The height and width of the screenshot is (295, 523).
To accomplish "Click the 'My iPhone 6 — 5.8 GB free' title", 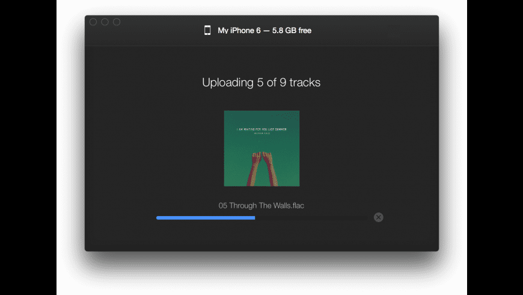I will pyautogui.click(x=265, y=30).
